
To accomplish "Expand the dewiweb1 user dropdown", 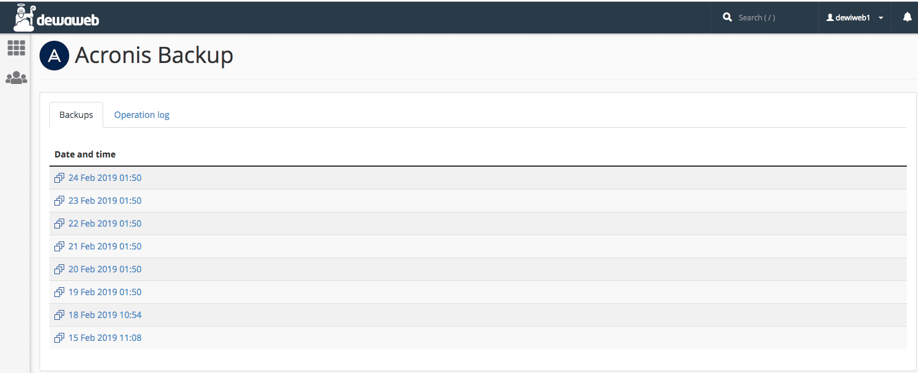I will [855, 18].
